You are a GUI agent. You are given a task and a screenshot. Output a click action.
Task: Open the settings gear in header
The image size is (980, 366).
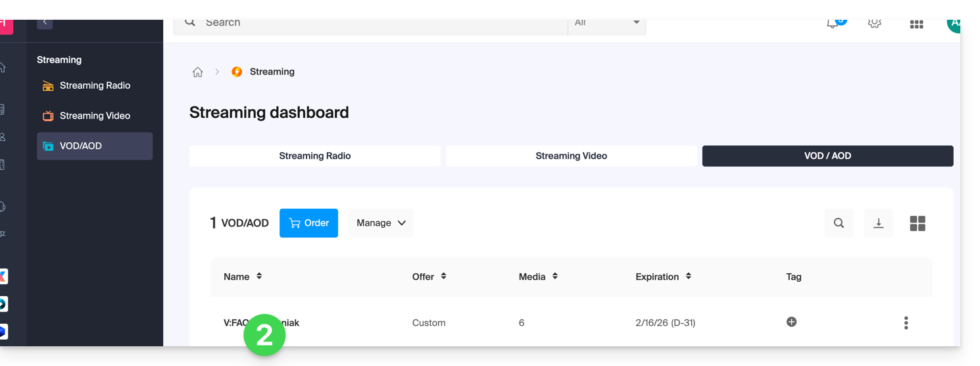[x=874, y=23]
